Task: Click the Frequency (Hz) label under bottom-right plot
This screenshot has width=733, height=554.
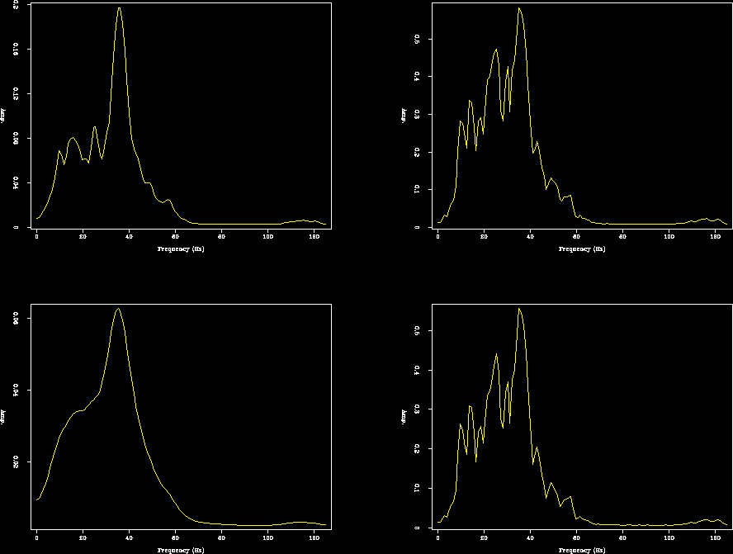Action: [581, 549]
